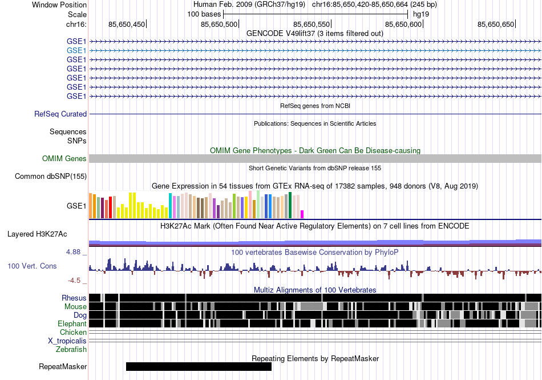Select the Layered H3K27Ac label

click(37, 234)
